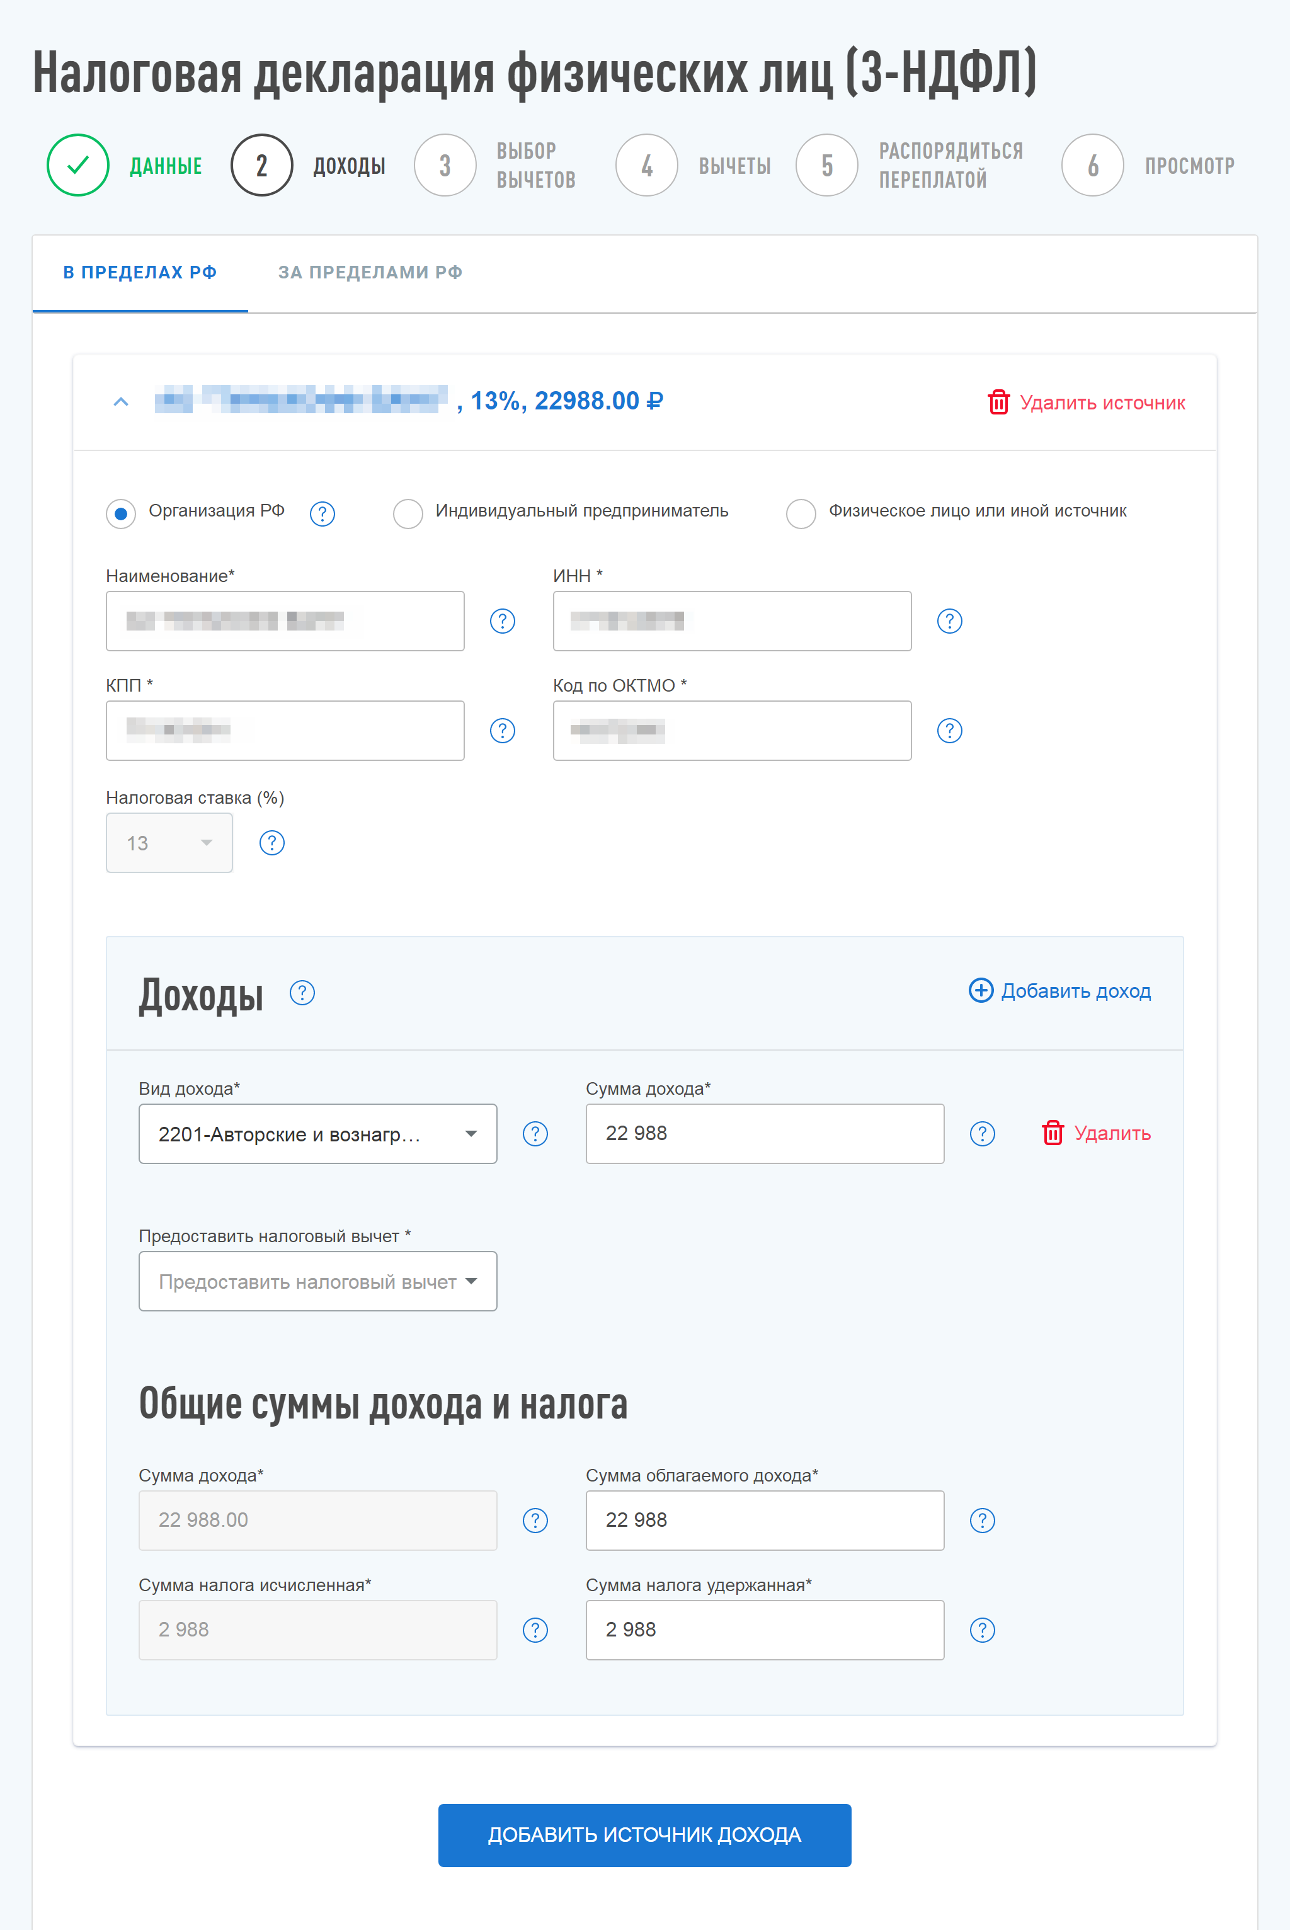1290x1930 pixels.
Task: Select Физическое лицо или иной источник radio
Action: click(801, 513)
